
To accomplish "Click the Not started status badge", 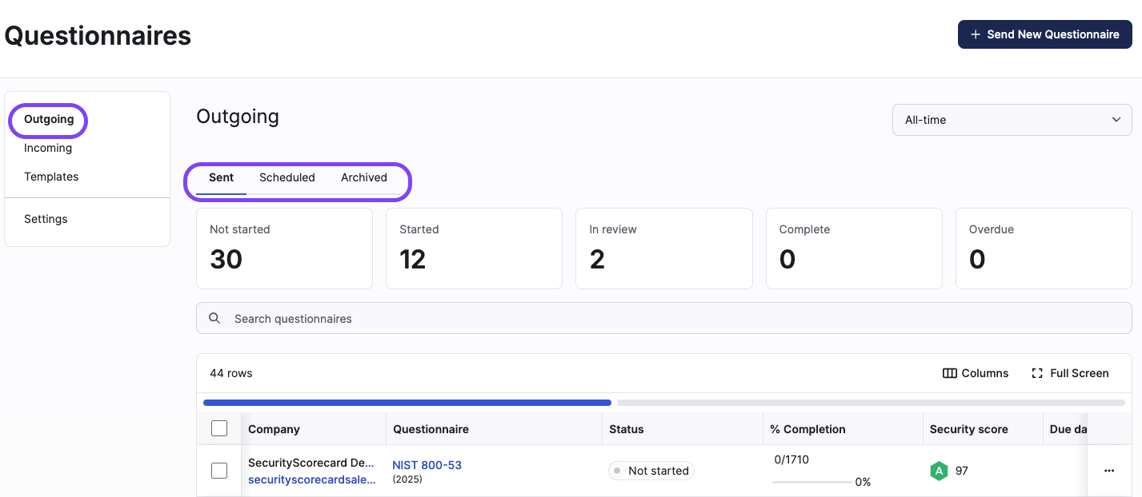I will tap(651, 471).
